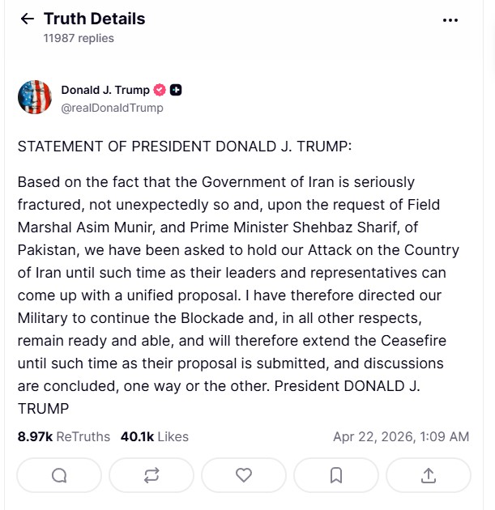View the 40.1k Likes list

pos(154,436)
